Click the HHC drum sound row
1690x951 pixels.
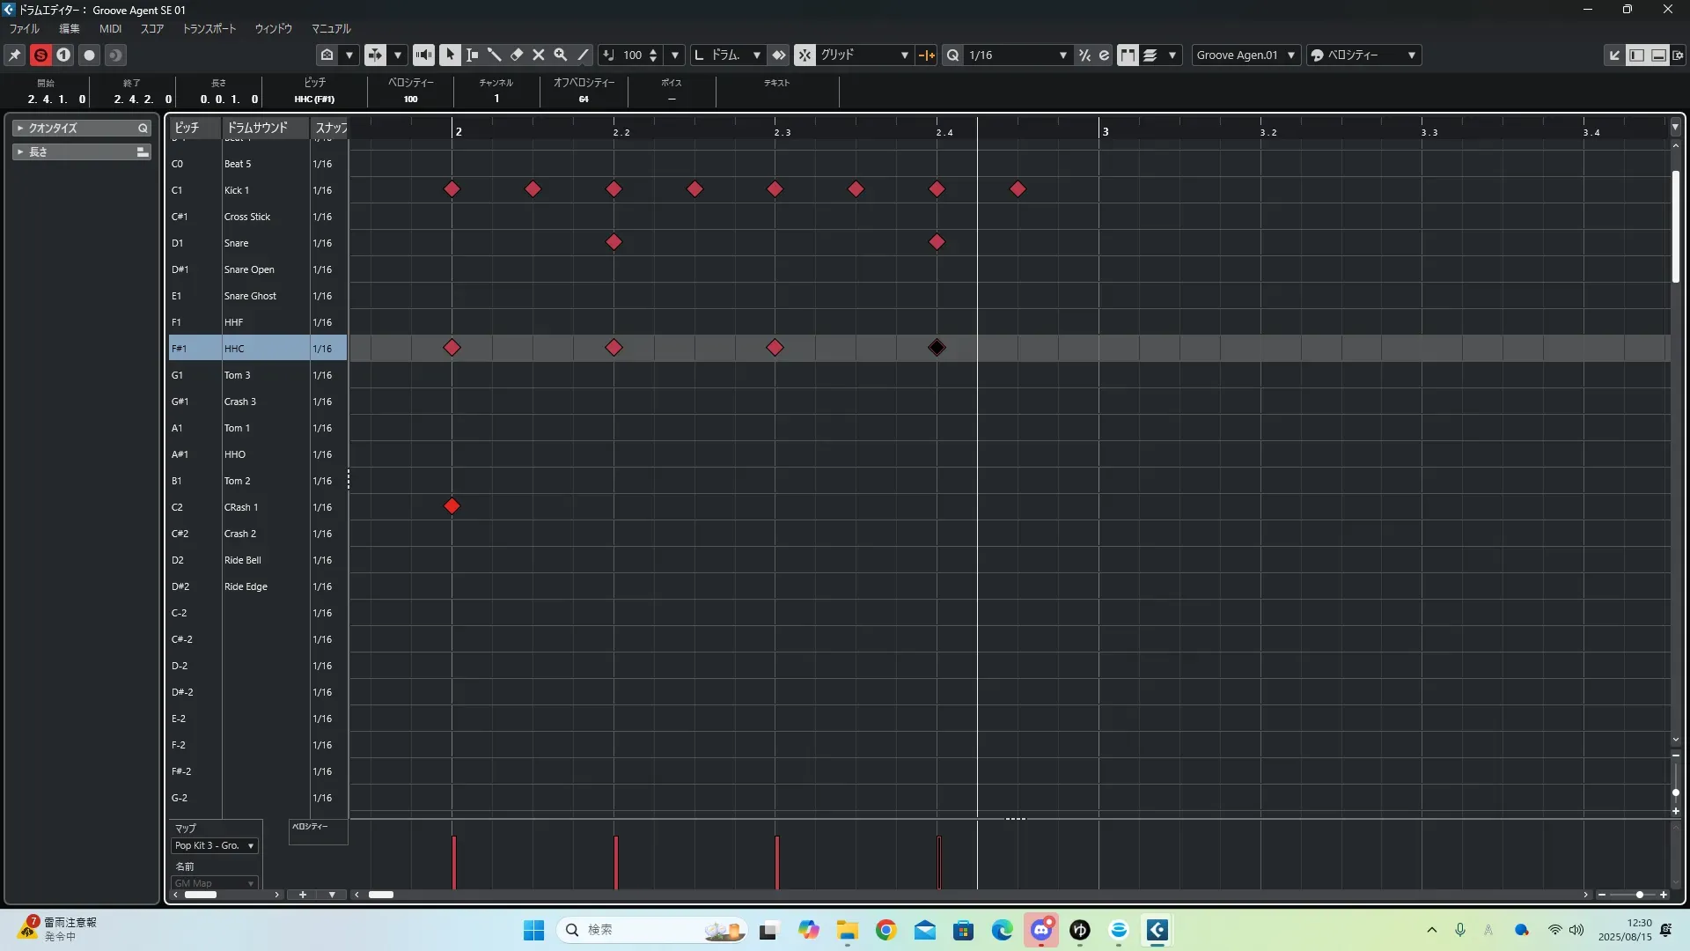[234, 349]
